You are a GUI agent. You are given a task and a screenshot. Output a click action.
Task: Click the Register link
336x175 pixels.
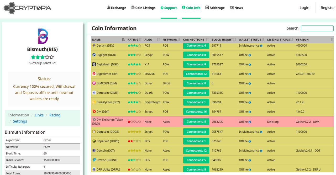click(x=328, y=8)
